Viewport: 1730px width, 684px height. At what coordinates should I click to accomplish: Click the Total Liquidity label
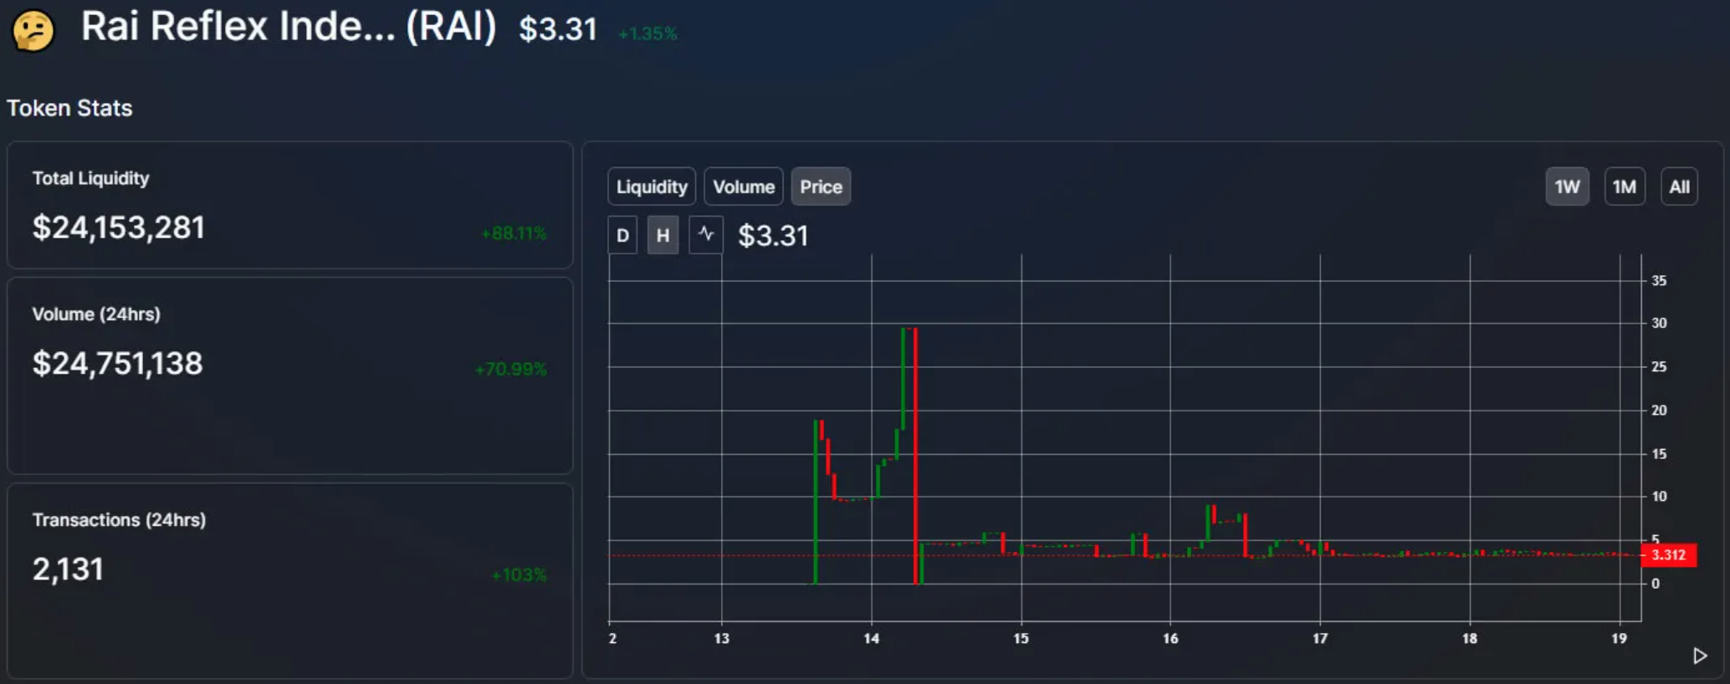[x=90, y=178]
